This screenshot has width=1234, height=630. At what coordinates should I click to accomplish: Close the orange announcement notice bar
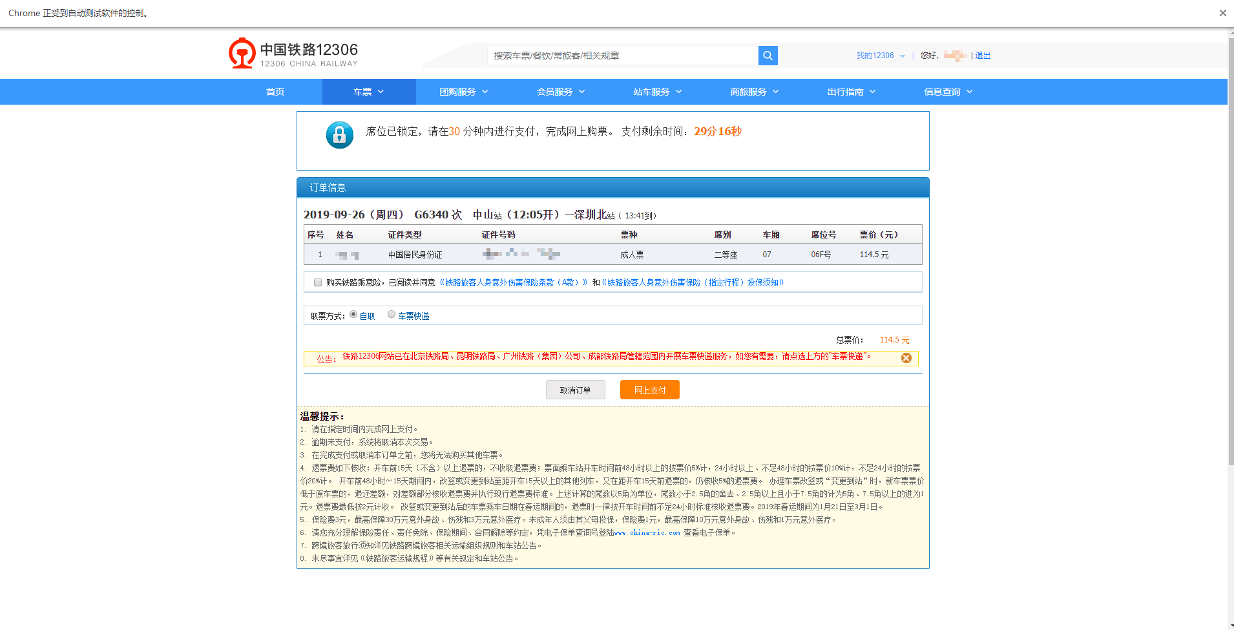(906, 358)
